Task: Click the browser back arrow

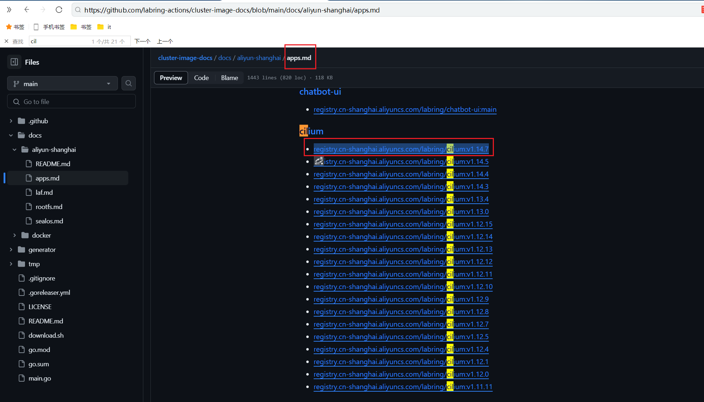Action: click(x=27, y=10)
